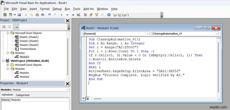Open the Run menu
Image resolution: width=230 pixels, height=110 pixels.
tap(67, 9)
